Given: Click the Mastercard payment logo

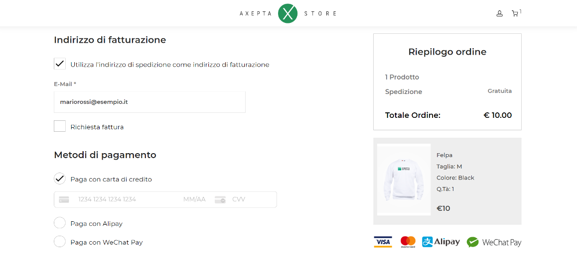Looking at the screenshot, I should (x=408, y=242).
